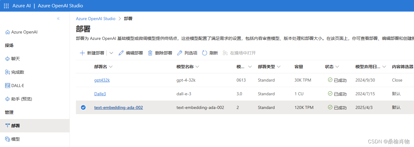Viewport: 414px width, 147px height.
Task: Open the app launcher grid icon
Action: click(x=6, y=6)
